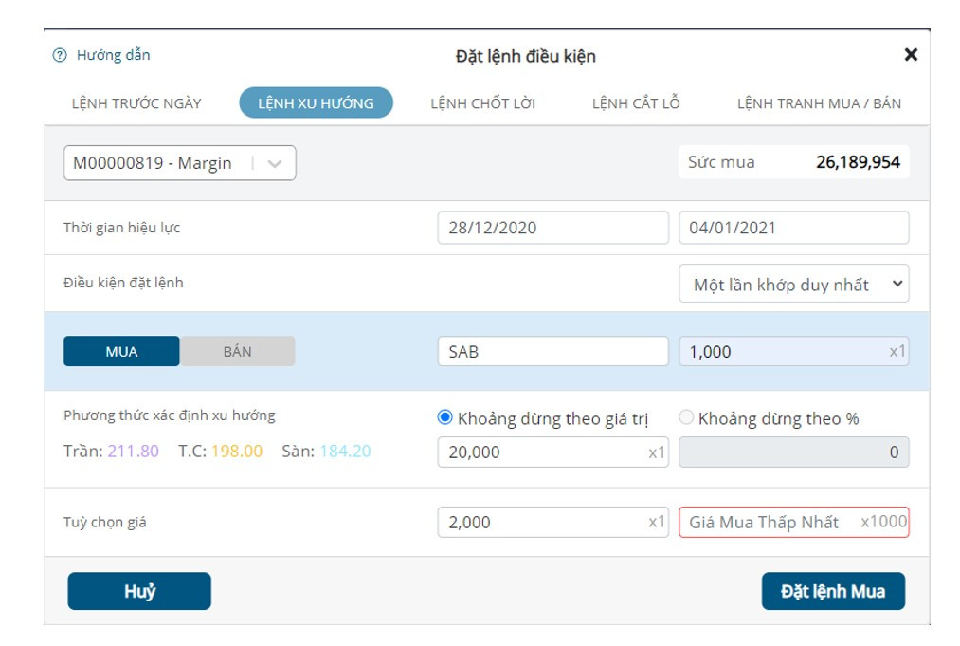Click the SAB stock symbol field
Screen dimensions: 960x646
coord(552,352)
